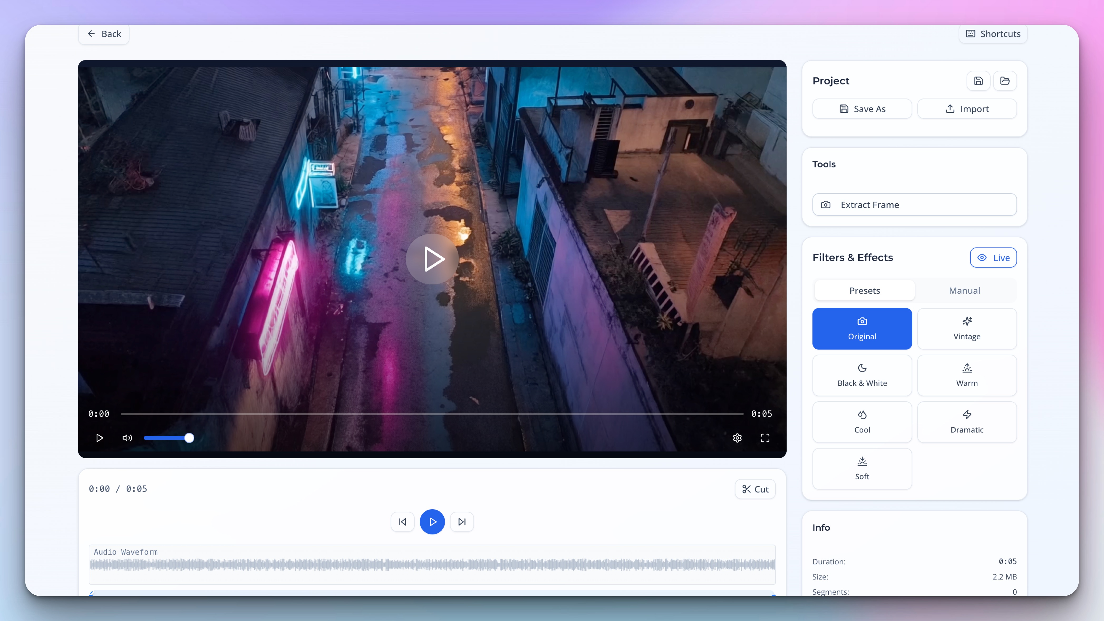This screenshot has width=1104, height=621.
Task: Open a project with the folder icon
Action: pyautogui.click(x=1005, y=81)
